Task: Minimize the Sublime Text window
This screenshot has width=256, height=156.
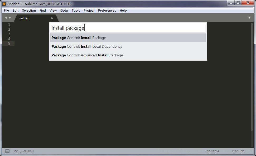Action: [231, 3]
